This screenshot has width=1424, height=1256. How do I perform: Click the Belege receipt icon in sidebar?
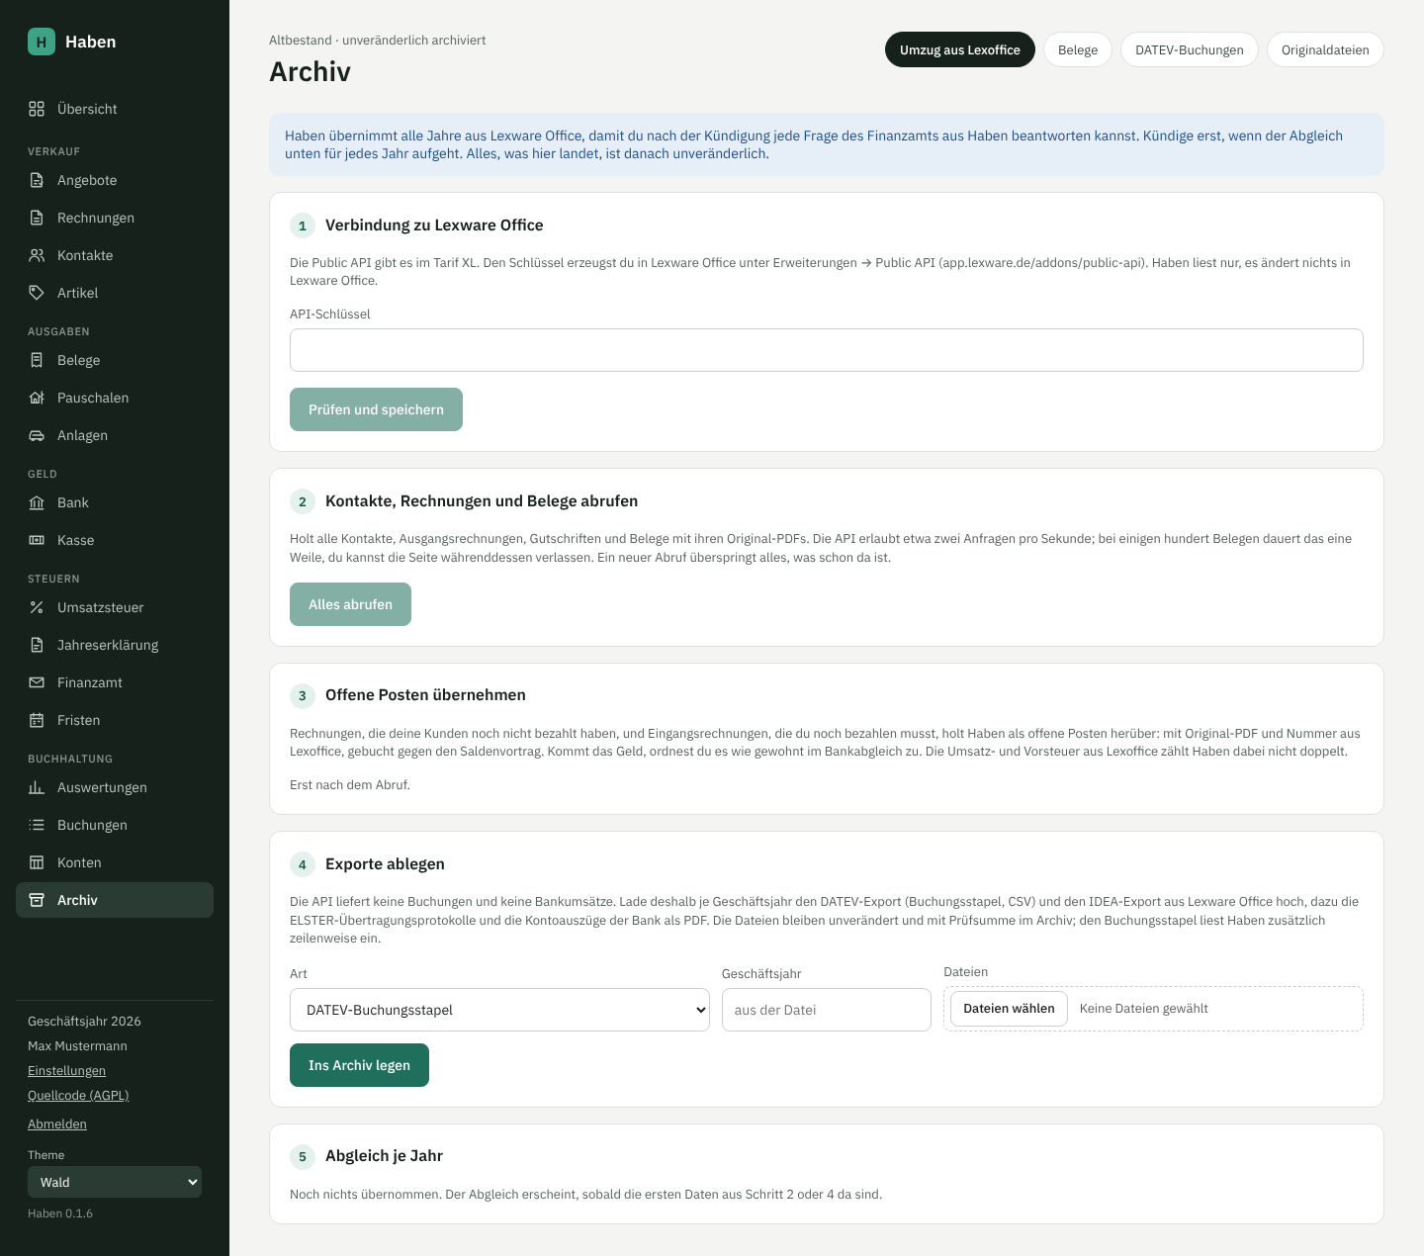pyautogui.click(x=37, y=360)
